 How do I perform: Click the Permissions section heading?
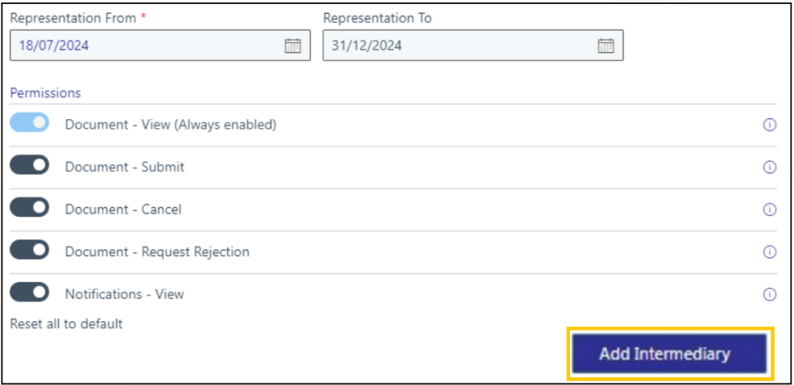coord(45,93)
